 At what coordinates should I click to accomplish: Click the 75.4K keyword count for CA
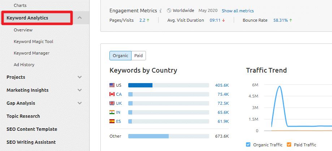tap(223, 94)
